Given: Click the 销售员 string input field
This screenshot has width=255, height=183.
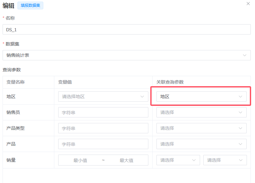Looking at the screenshot, I should (x=103, y=112).
